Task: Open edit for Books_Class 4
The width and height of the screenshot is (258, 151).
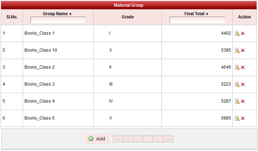Action: click(237, 101)
